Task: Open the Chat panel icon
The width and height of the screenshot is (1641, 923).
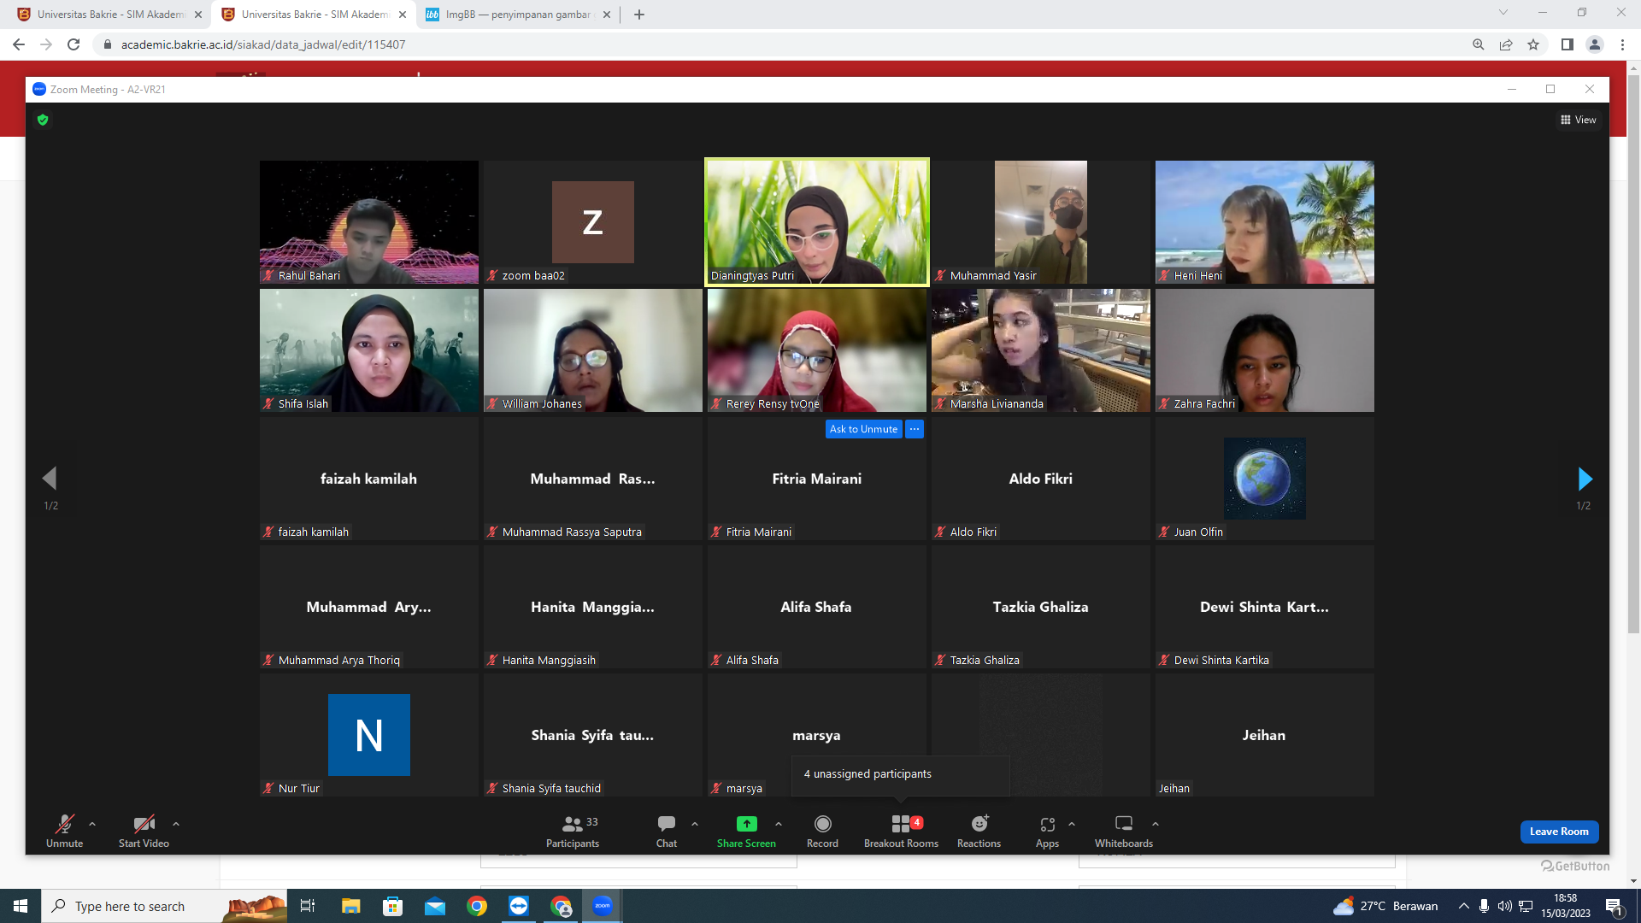Action: pos(667,824)
